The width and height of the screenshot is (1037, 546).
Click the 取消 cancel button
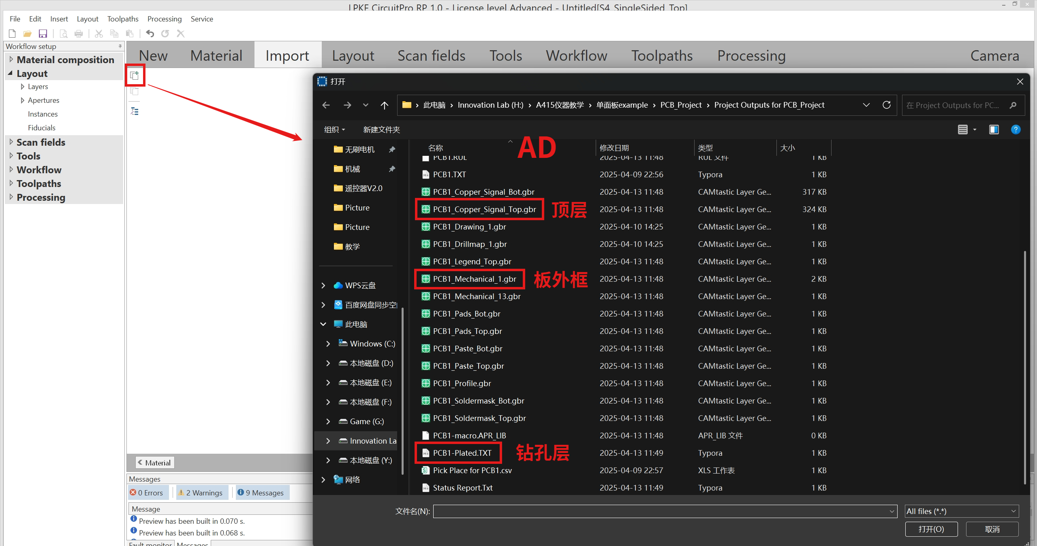click(x=992, y=529)
